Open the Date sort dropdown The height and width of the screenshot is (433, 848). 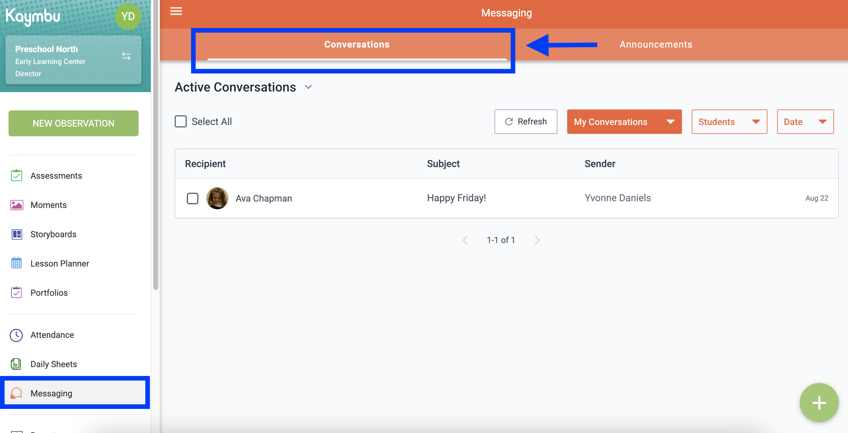tap(805, 122)
